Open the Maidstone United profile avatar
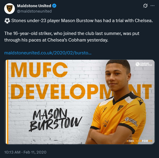Image resolution: width=159 pixels, height=158 pixels. point(10,9)
